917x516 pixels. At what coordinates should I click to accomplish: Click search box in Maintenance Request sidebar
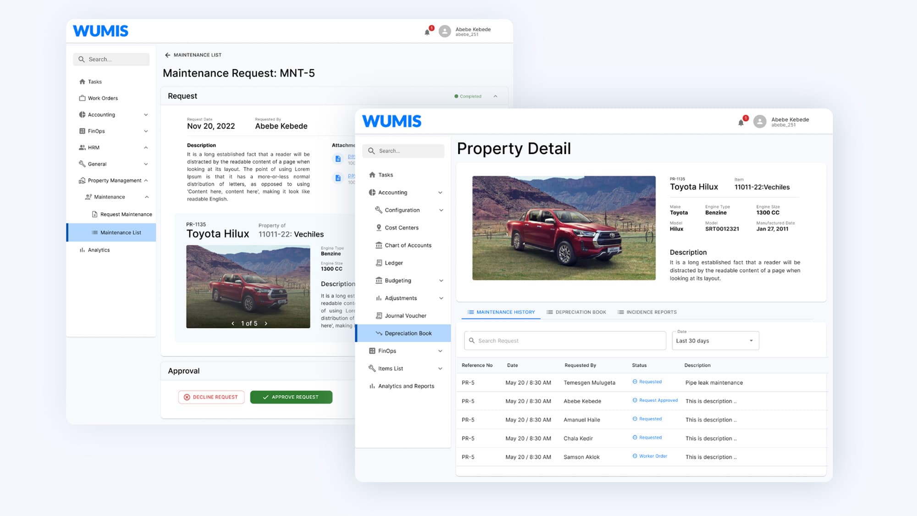tap(111, 60)
